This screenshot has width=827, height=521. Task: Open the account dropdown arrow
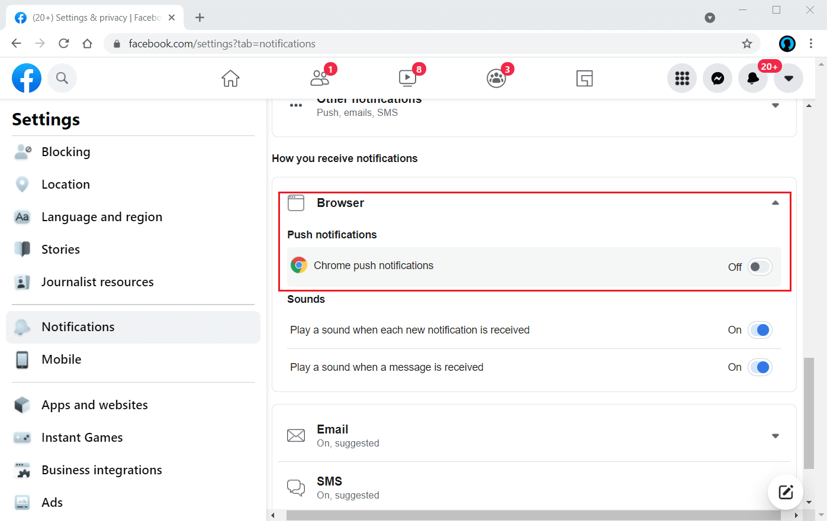click(x=789, y=78)
